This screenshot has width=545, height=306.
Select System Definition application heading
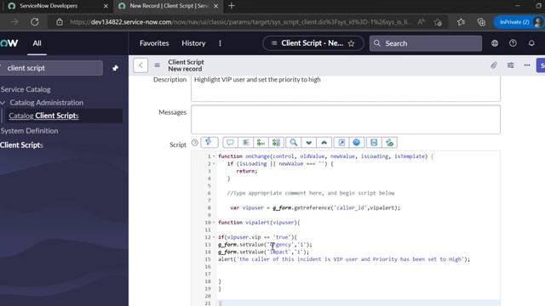[29, 131]
